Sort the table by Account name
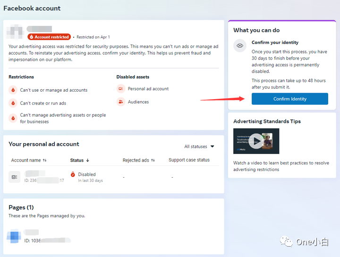The width and height of the screenshot is (340, 257). (x=29, y=160)
